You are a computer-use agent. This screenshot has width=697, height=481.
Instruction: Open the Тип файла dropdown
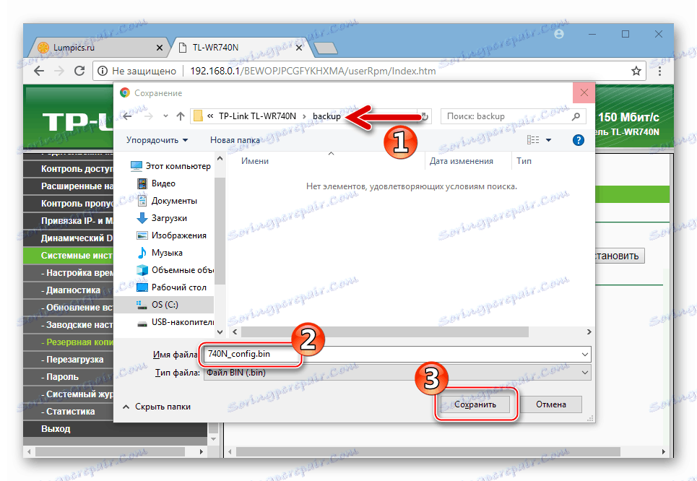[397, 373]
